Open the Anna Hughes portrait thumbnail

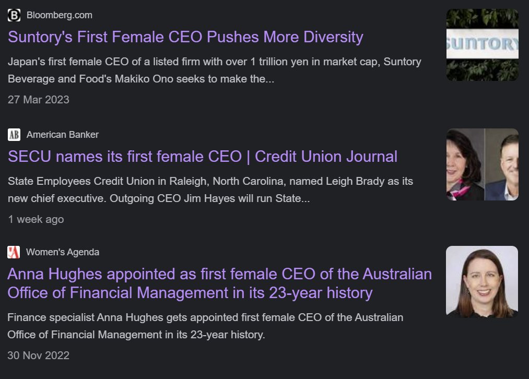pyautogui.click(x=481, y=282)
